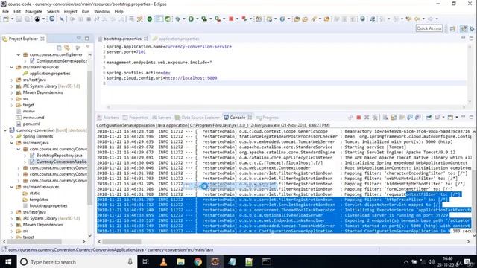477x268 pixels.
Task: Click the Display Selected Console icon
Action: click(x=437, y=118)
